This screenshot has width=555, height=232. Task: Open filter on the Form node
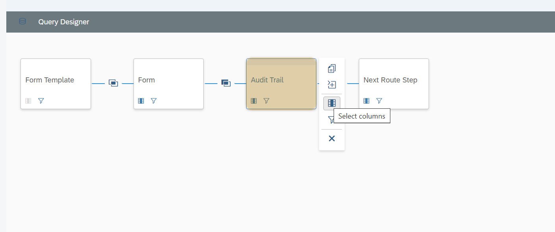tap(154, 101)
